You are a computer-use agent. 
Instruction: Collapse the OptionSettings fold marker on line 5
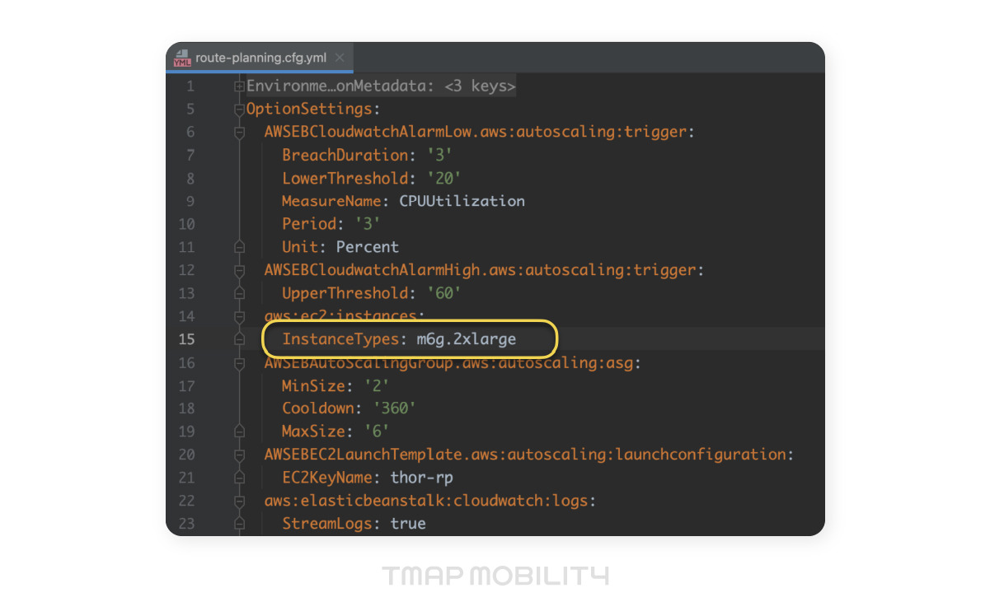(x=240, y=109)
